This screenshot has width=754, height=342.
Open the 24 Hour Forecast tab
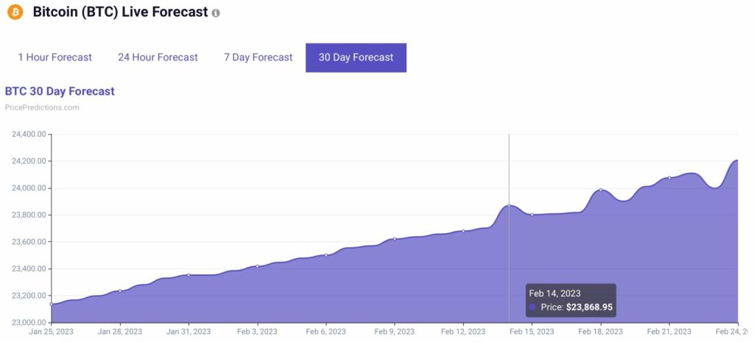point(158,57)
